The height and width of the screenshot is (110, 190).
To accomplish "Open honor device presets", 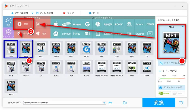I will click(x=140, y=24).
